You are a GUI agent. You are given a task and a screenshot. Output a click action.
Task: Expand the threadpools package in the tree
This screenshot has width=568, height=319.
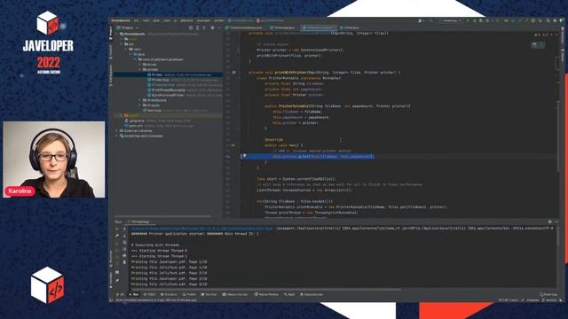(139, 100)
